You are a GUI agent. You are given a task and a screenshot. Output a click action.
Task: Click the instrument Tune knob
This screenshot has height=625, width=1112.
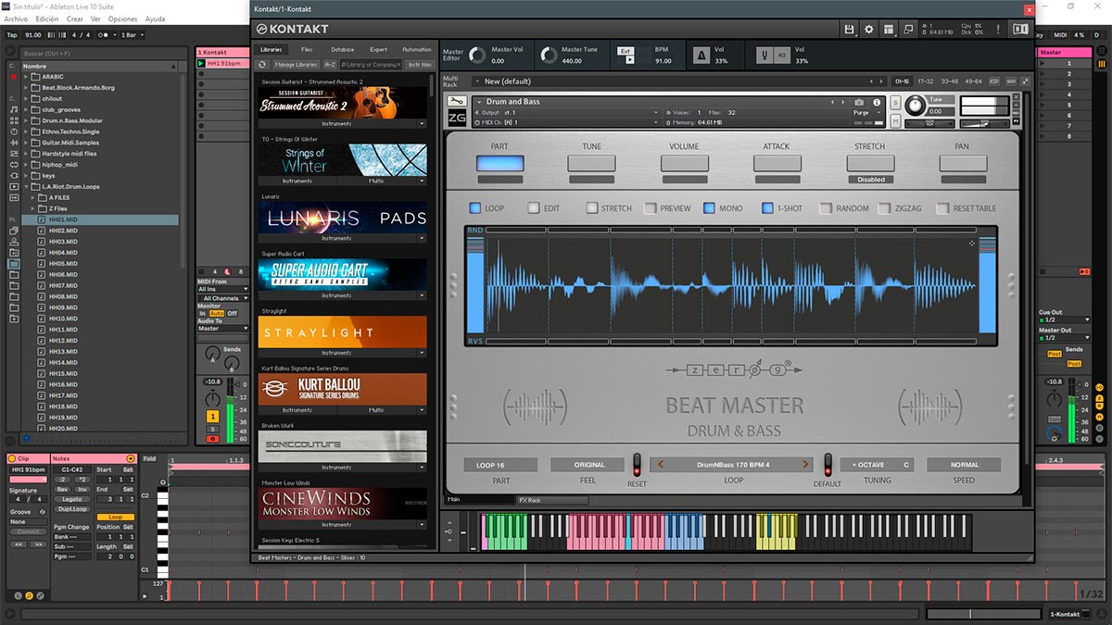(x=915, y=104)
